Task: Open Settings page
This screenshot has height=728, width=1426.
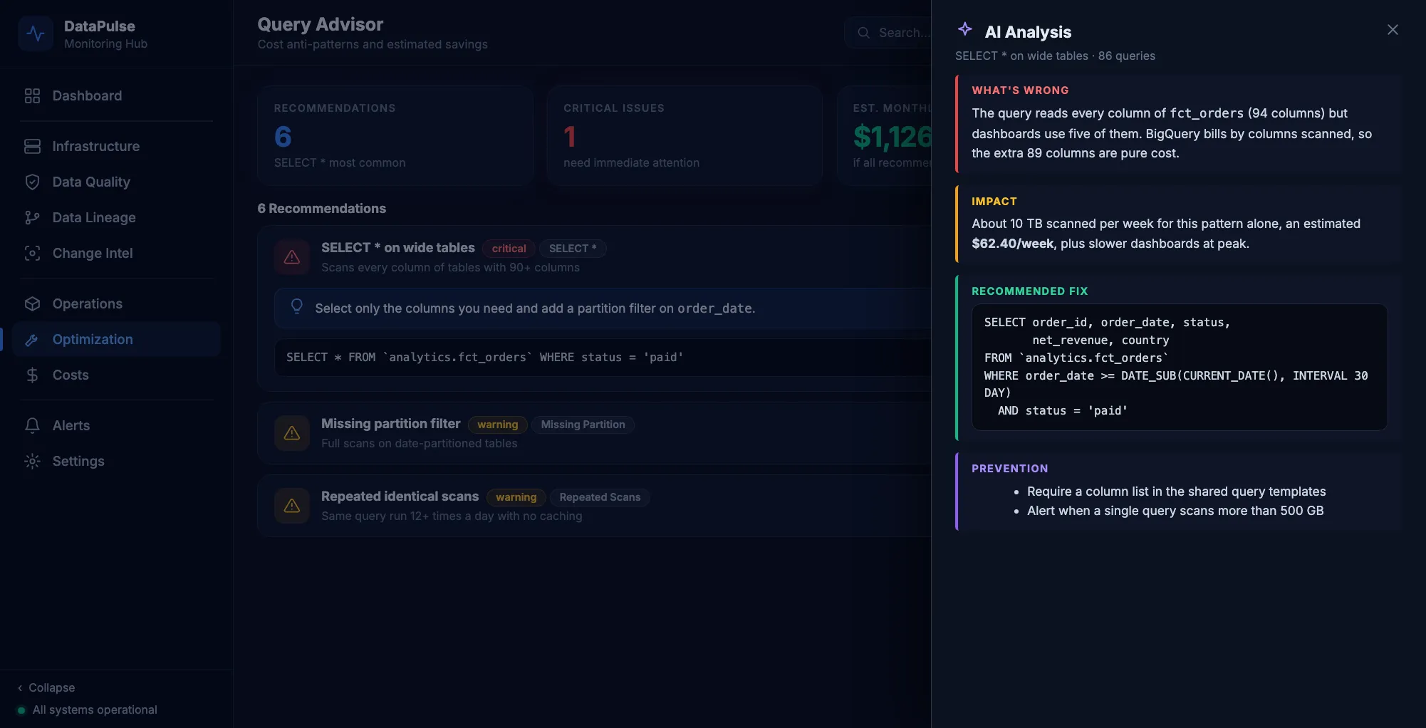Action: tap(116, 461)
